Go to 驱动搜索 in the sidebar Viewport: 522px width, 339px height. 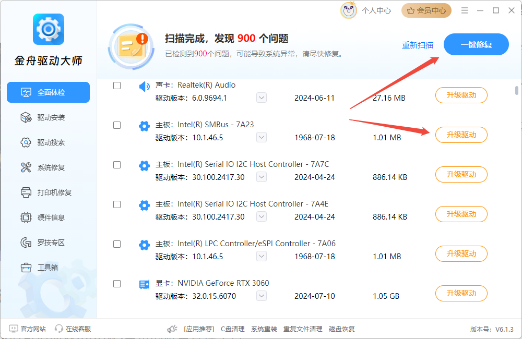click(x=48, y=142)
